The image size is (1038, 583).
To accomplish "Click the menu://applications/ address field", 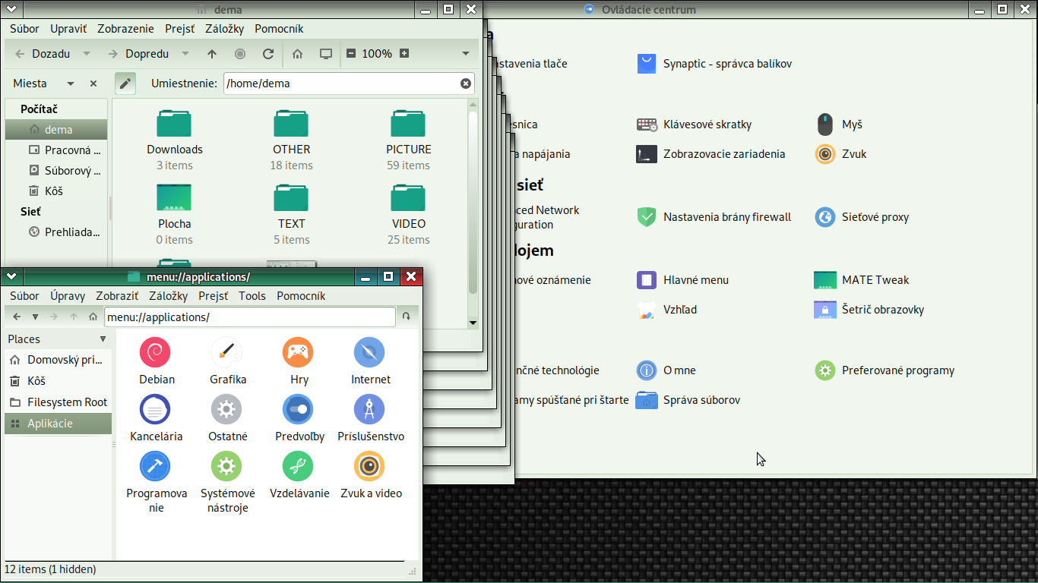I will [249, 317].
